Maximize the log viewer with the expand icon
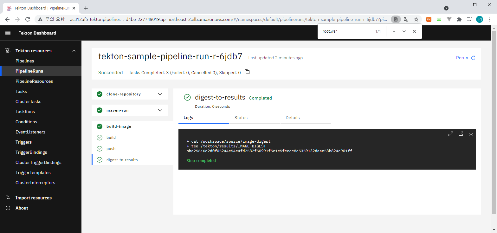 click(451, 134)
